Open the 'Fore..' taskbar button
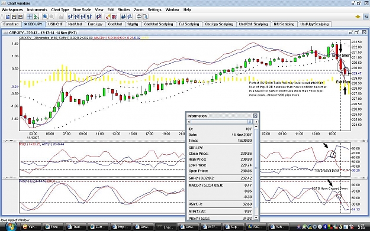This screenshot has height=231, width=370. [x=53, y=227]
